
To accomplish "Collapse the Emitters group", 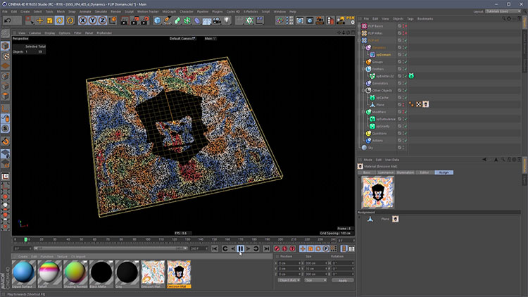I will 363,69.
